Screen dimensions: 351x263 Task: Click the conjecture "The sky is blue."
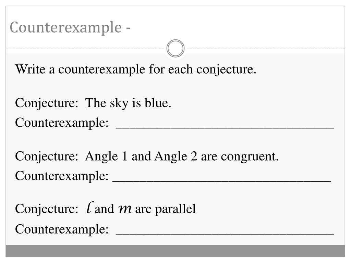(x=128, y=103)
